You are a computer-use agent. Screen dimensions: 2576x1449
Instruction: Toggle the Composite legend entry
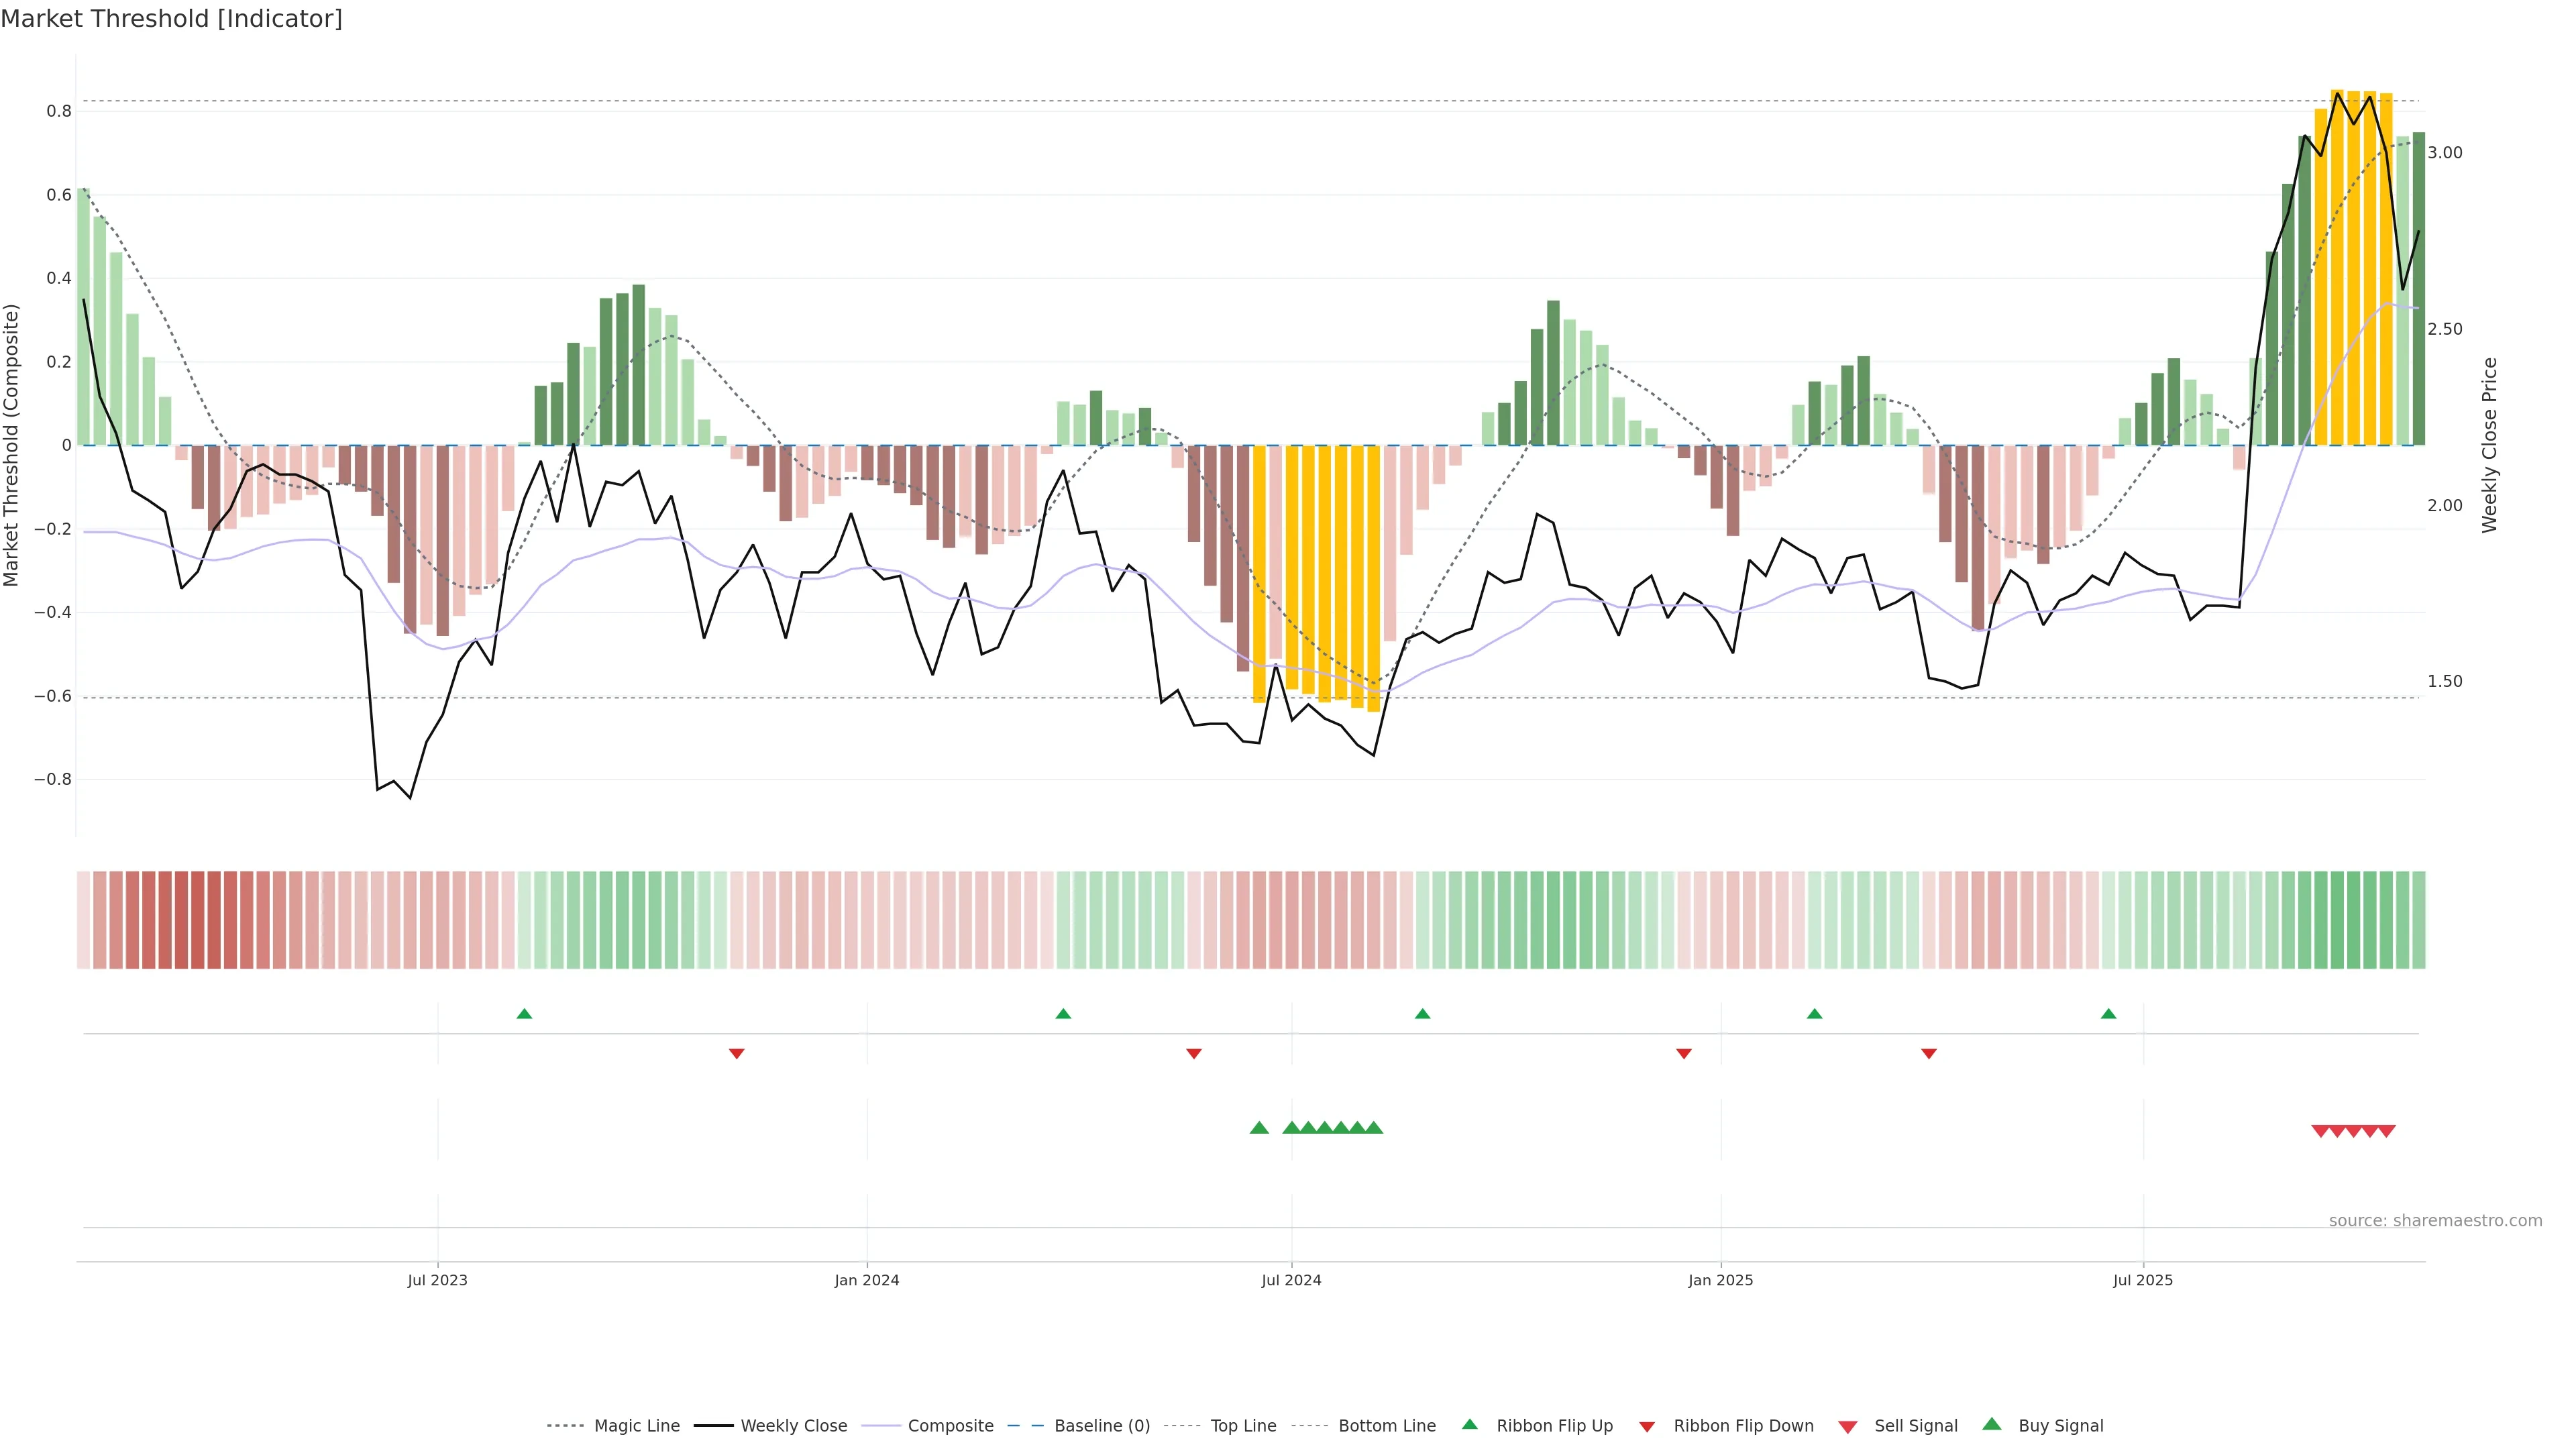(x=950, y=1426)
